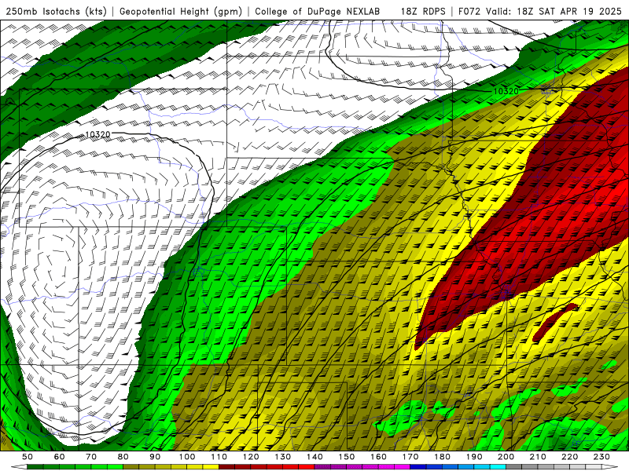Click the 120 value on the color scale
Image resolution: width=629 pixels, height=471 pixels.
click(x=251, y=457)
